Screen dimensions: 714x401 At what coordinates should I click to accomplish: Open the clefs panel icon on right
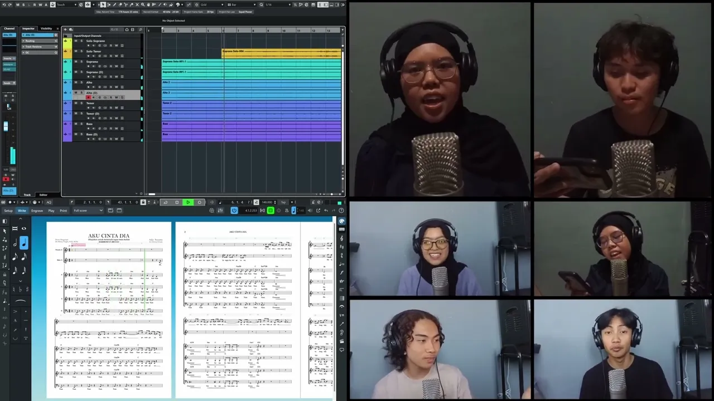pyautogui.click(x=342, y=238)
